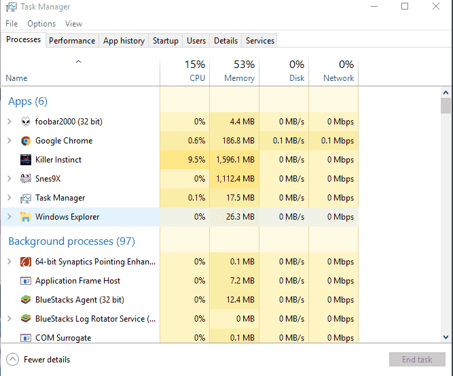Switch to the Services tab
Screen dimensions: 453x376
tap(260, 41)
